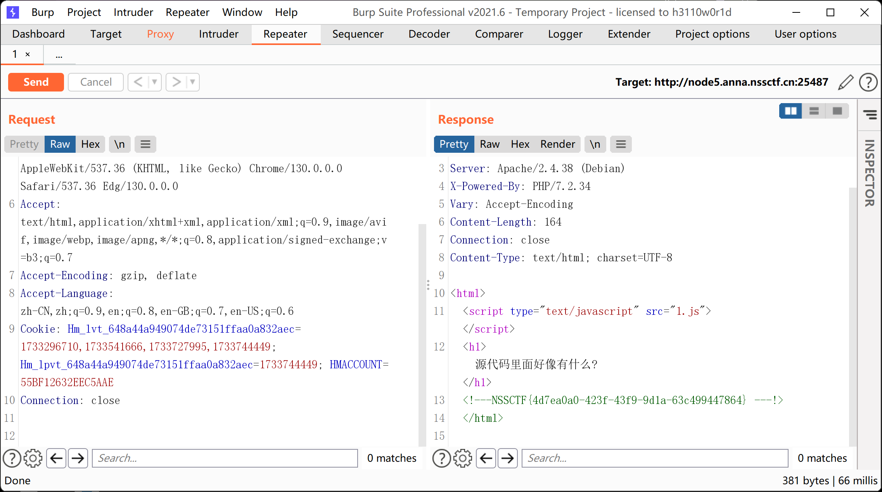The height and width of the screenshot is (492, 882).
Task: Toggle request \n non-printable characters
Action: coord(119,144)
